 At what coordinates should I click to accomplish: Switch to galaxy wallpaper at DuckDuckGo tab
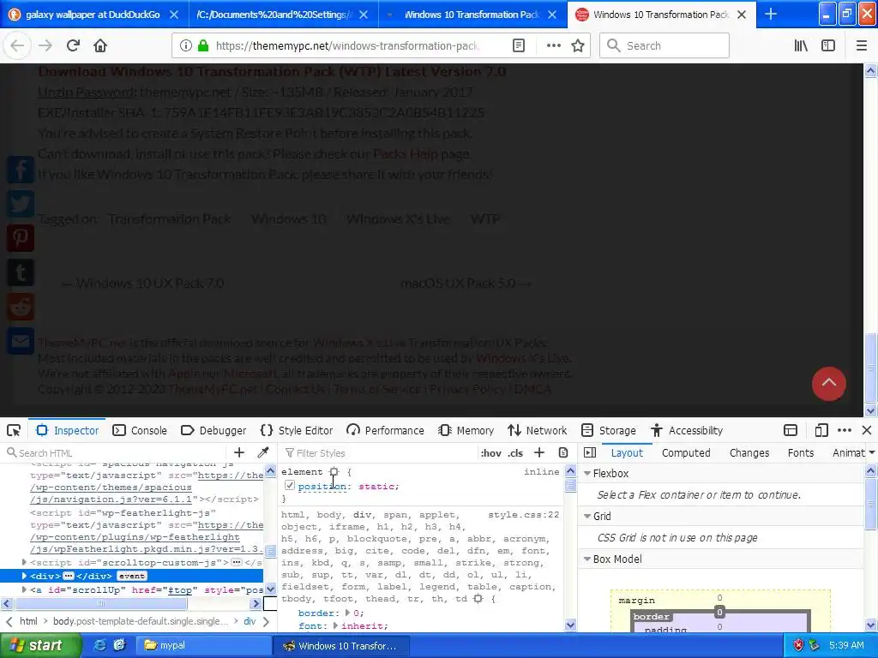(93, 15)
